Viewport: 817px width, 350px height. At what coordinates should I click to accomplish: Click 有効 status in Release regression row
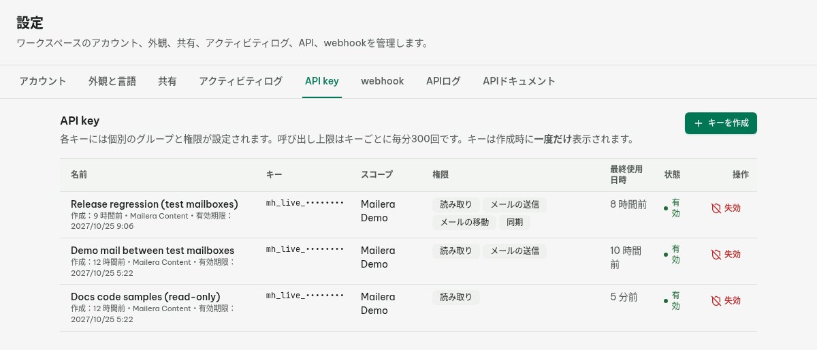click(x=672, y=208)
